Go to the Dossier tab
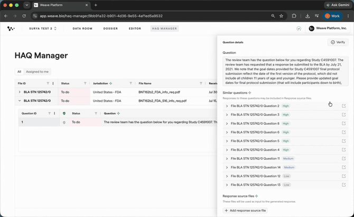 [x=110, y=29]
